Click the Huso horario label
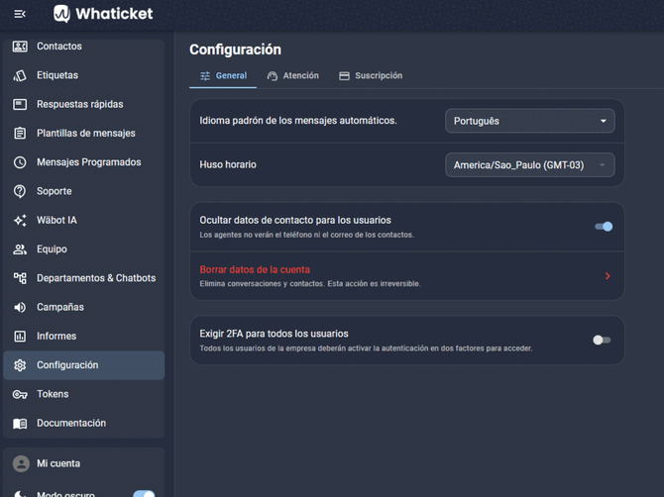The image size is (664, 497). 228,164
